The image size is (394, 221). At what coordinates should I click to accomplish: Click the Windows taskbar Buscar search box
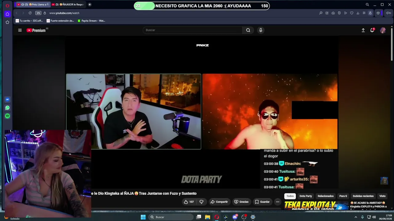pyautogui.click(x=170, y=217)
